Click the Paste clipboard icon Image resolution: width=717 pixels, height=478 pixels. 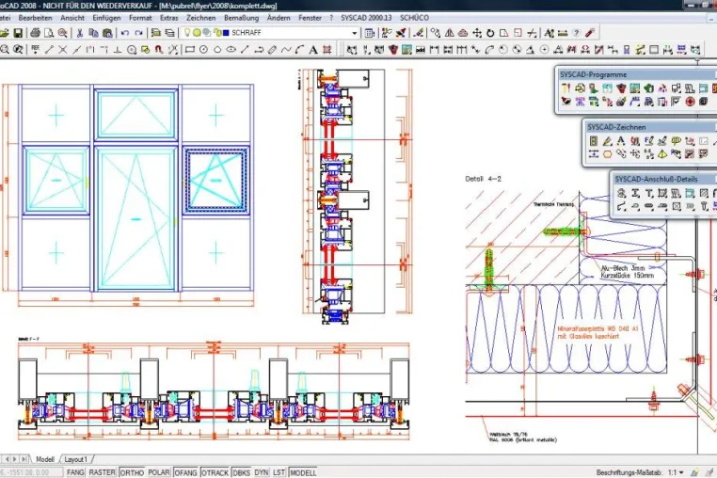coord(107,33)
